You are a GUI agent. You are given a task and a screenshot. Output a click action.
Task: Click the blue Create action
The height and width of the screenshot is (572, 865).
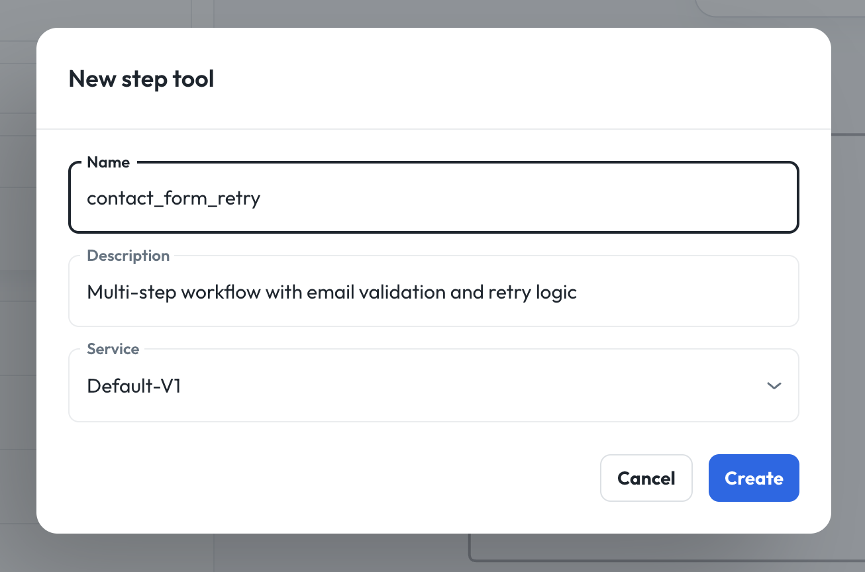click(754, 478)
